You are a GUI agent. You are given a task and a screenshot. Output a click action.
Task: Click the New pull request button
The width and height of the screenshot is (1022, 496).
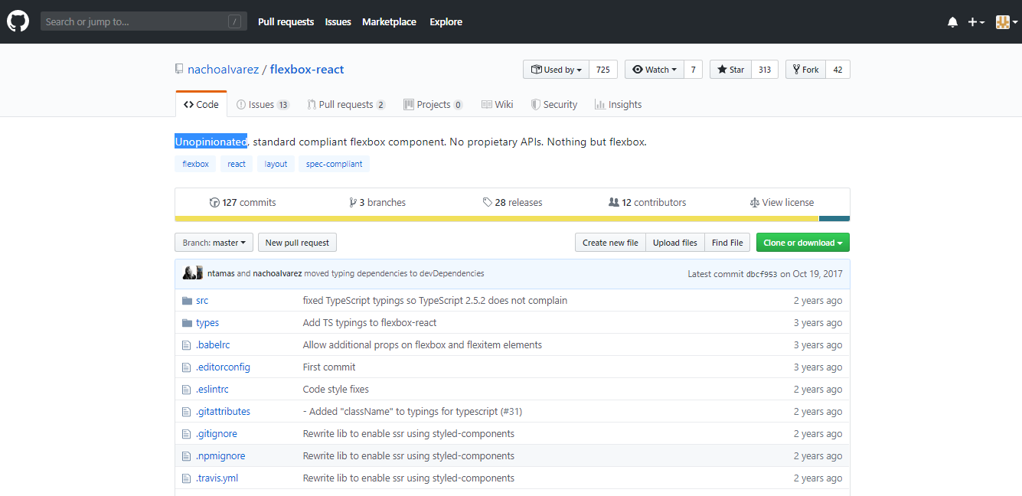point(297,243)
